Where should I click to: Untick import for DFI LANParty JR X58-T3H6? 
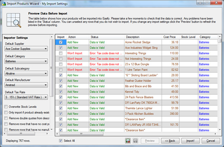tap(61, 125)
